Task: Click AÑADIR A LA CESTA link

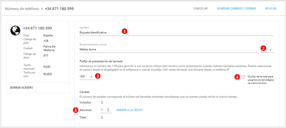Action: 129,110
